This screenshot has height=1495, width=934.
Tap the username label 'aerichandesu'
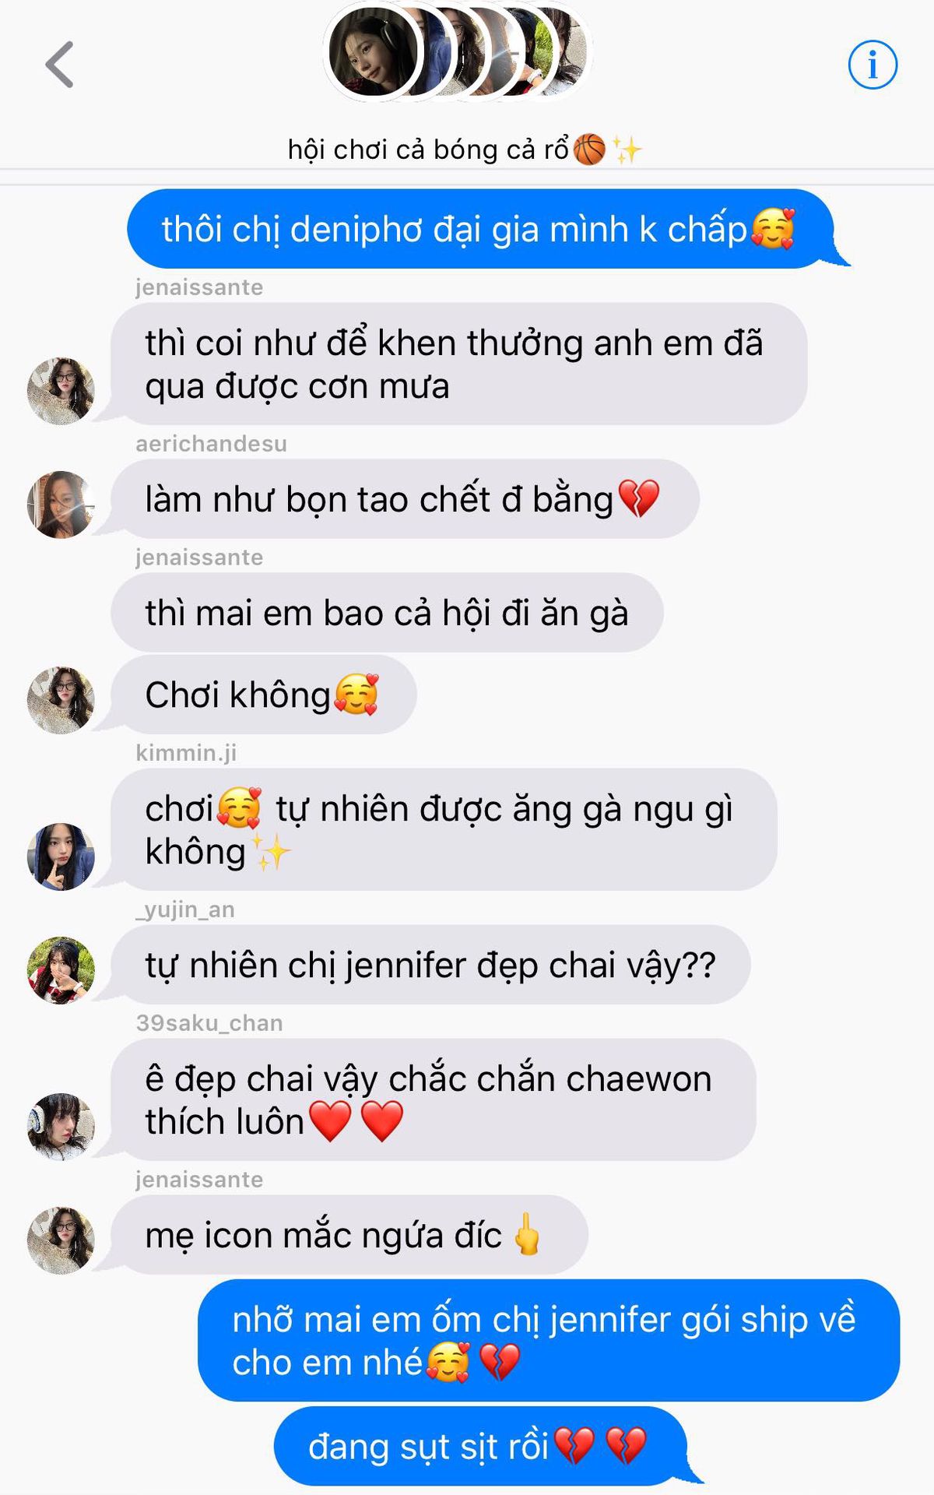(x=211, y=444)
